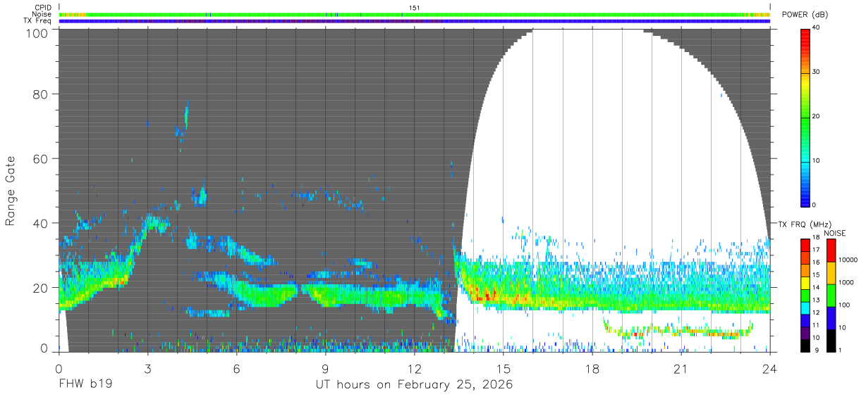This screenshot has height=399, width=866.
Task: Click the x-axis tick label '24'
Action: 769,369
